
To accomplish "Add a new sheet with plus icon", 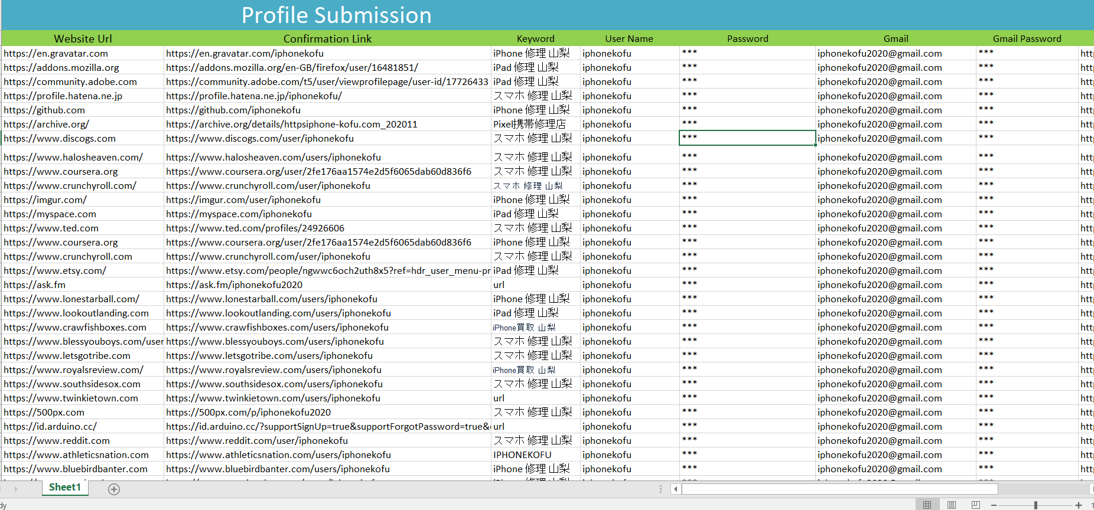I will click(x=114, y=489).
